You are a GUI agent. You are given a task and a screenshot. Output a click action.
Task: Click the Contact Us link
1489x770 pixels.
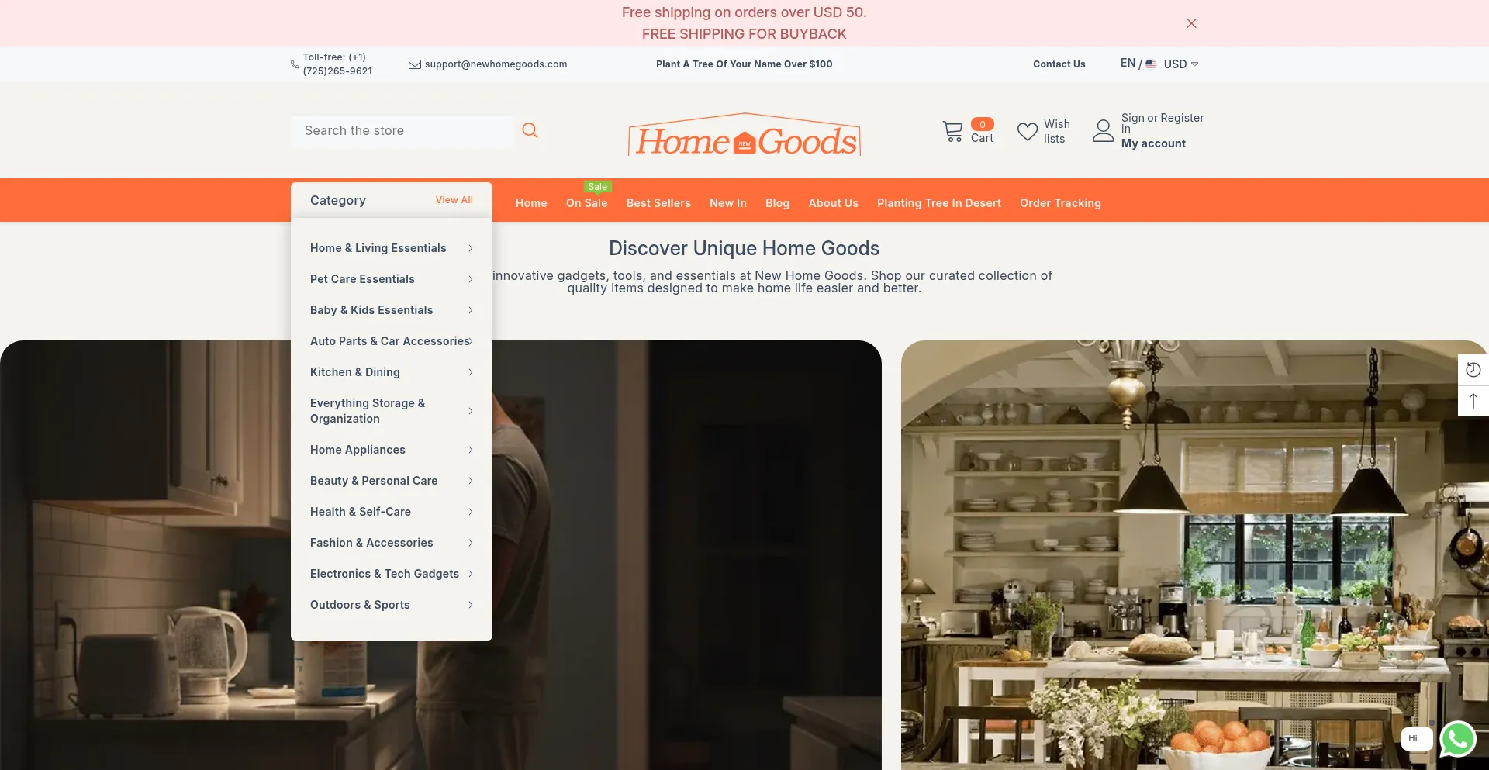pos(1059,64)
